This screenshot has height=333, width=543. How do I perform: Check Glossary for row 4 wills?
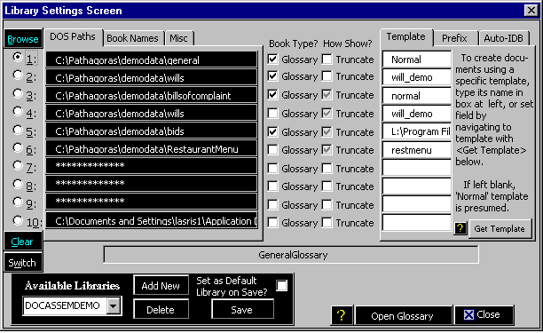[x=273, y=113]
